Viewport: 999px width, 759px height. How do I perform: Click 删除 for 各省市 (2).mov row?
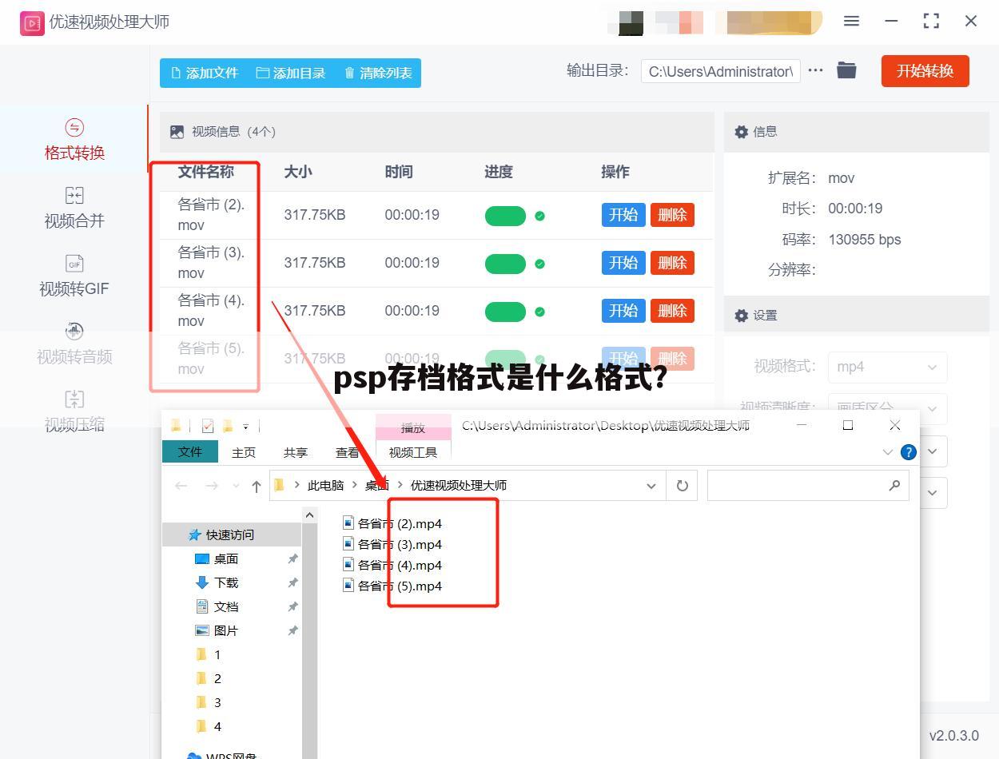coord(672,215)
